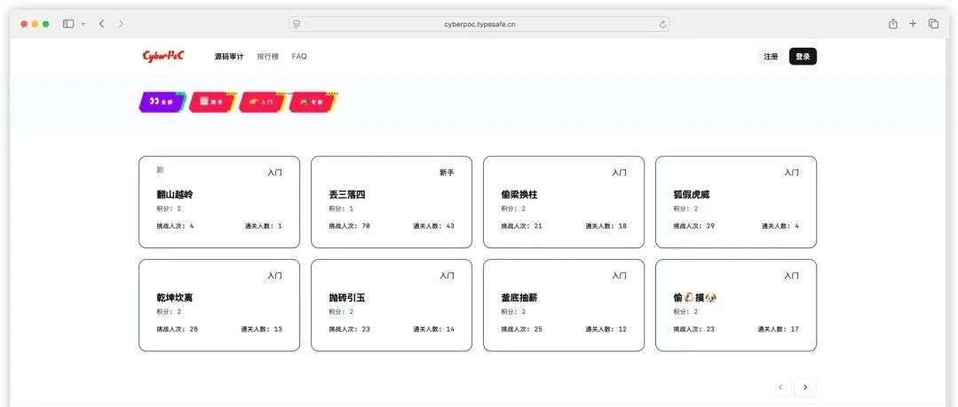Select the 新手 filter tag

coord(212,102)
